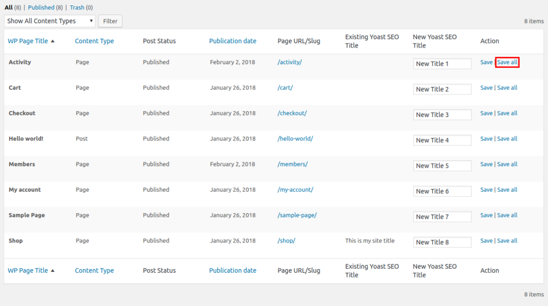The image size is (548, 306).
Task: Focus the New Title 1 input field
Action: coord(442,64)
